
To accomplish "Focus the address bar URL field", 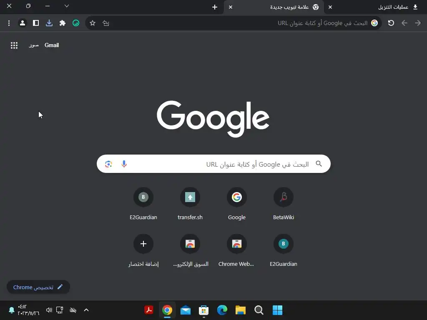I will pos(234,23).
